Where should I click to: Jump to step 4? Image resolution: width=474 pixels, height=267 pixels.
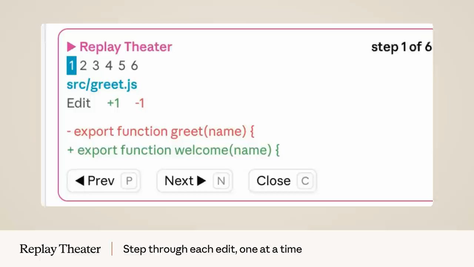[109, 66]
